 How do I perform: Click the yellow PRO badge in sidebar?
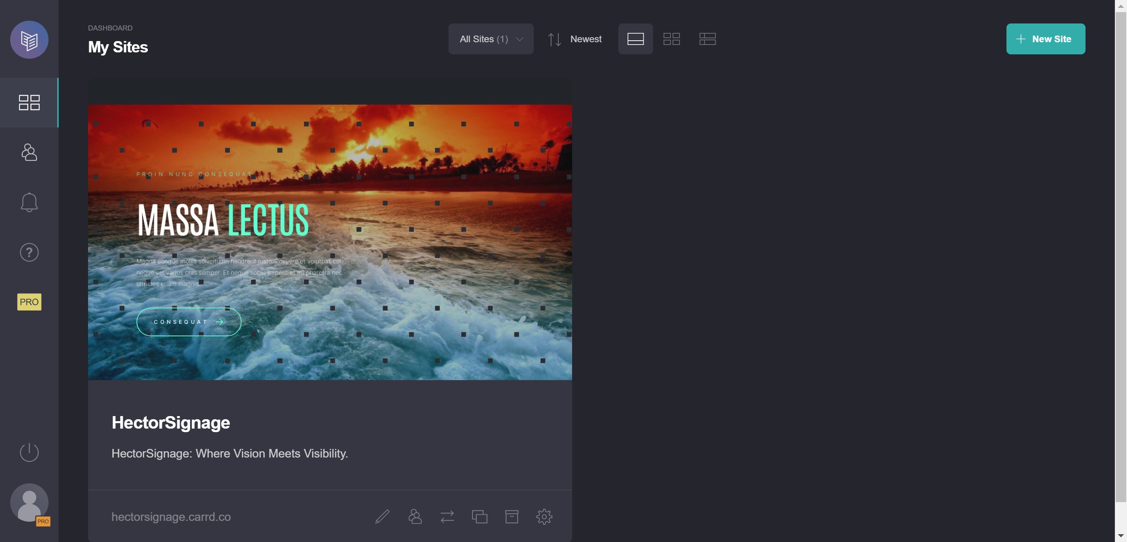29,302
